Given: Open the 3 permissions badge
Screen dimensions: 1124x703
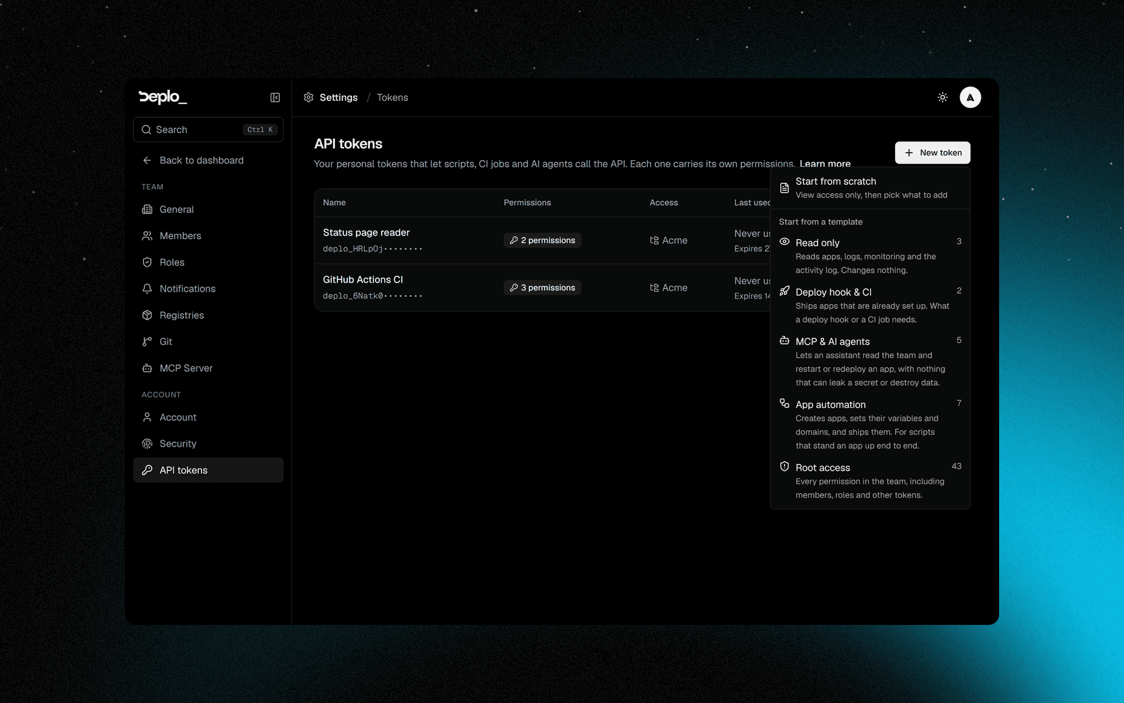Looking at the screenshot, I should 542,288.
